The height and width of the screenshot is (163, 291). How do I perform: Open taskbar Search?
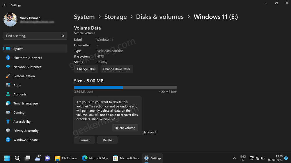pos(17,158)
